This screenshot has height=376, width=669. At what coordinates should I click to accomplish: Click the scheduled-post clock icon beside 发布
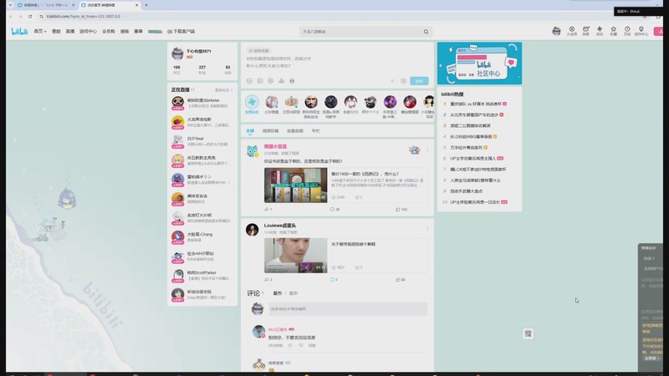(403, 80)
